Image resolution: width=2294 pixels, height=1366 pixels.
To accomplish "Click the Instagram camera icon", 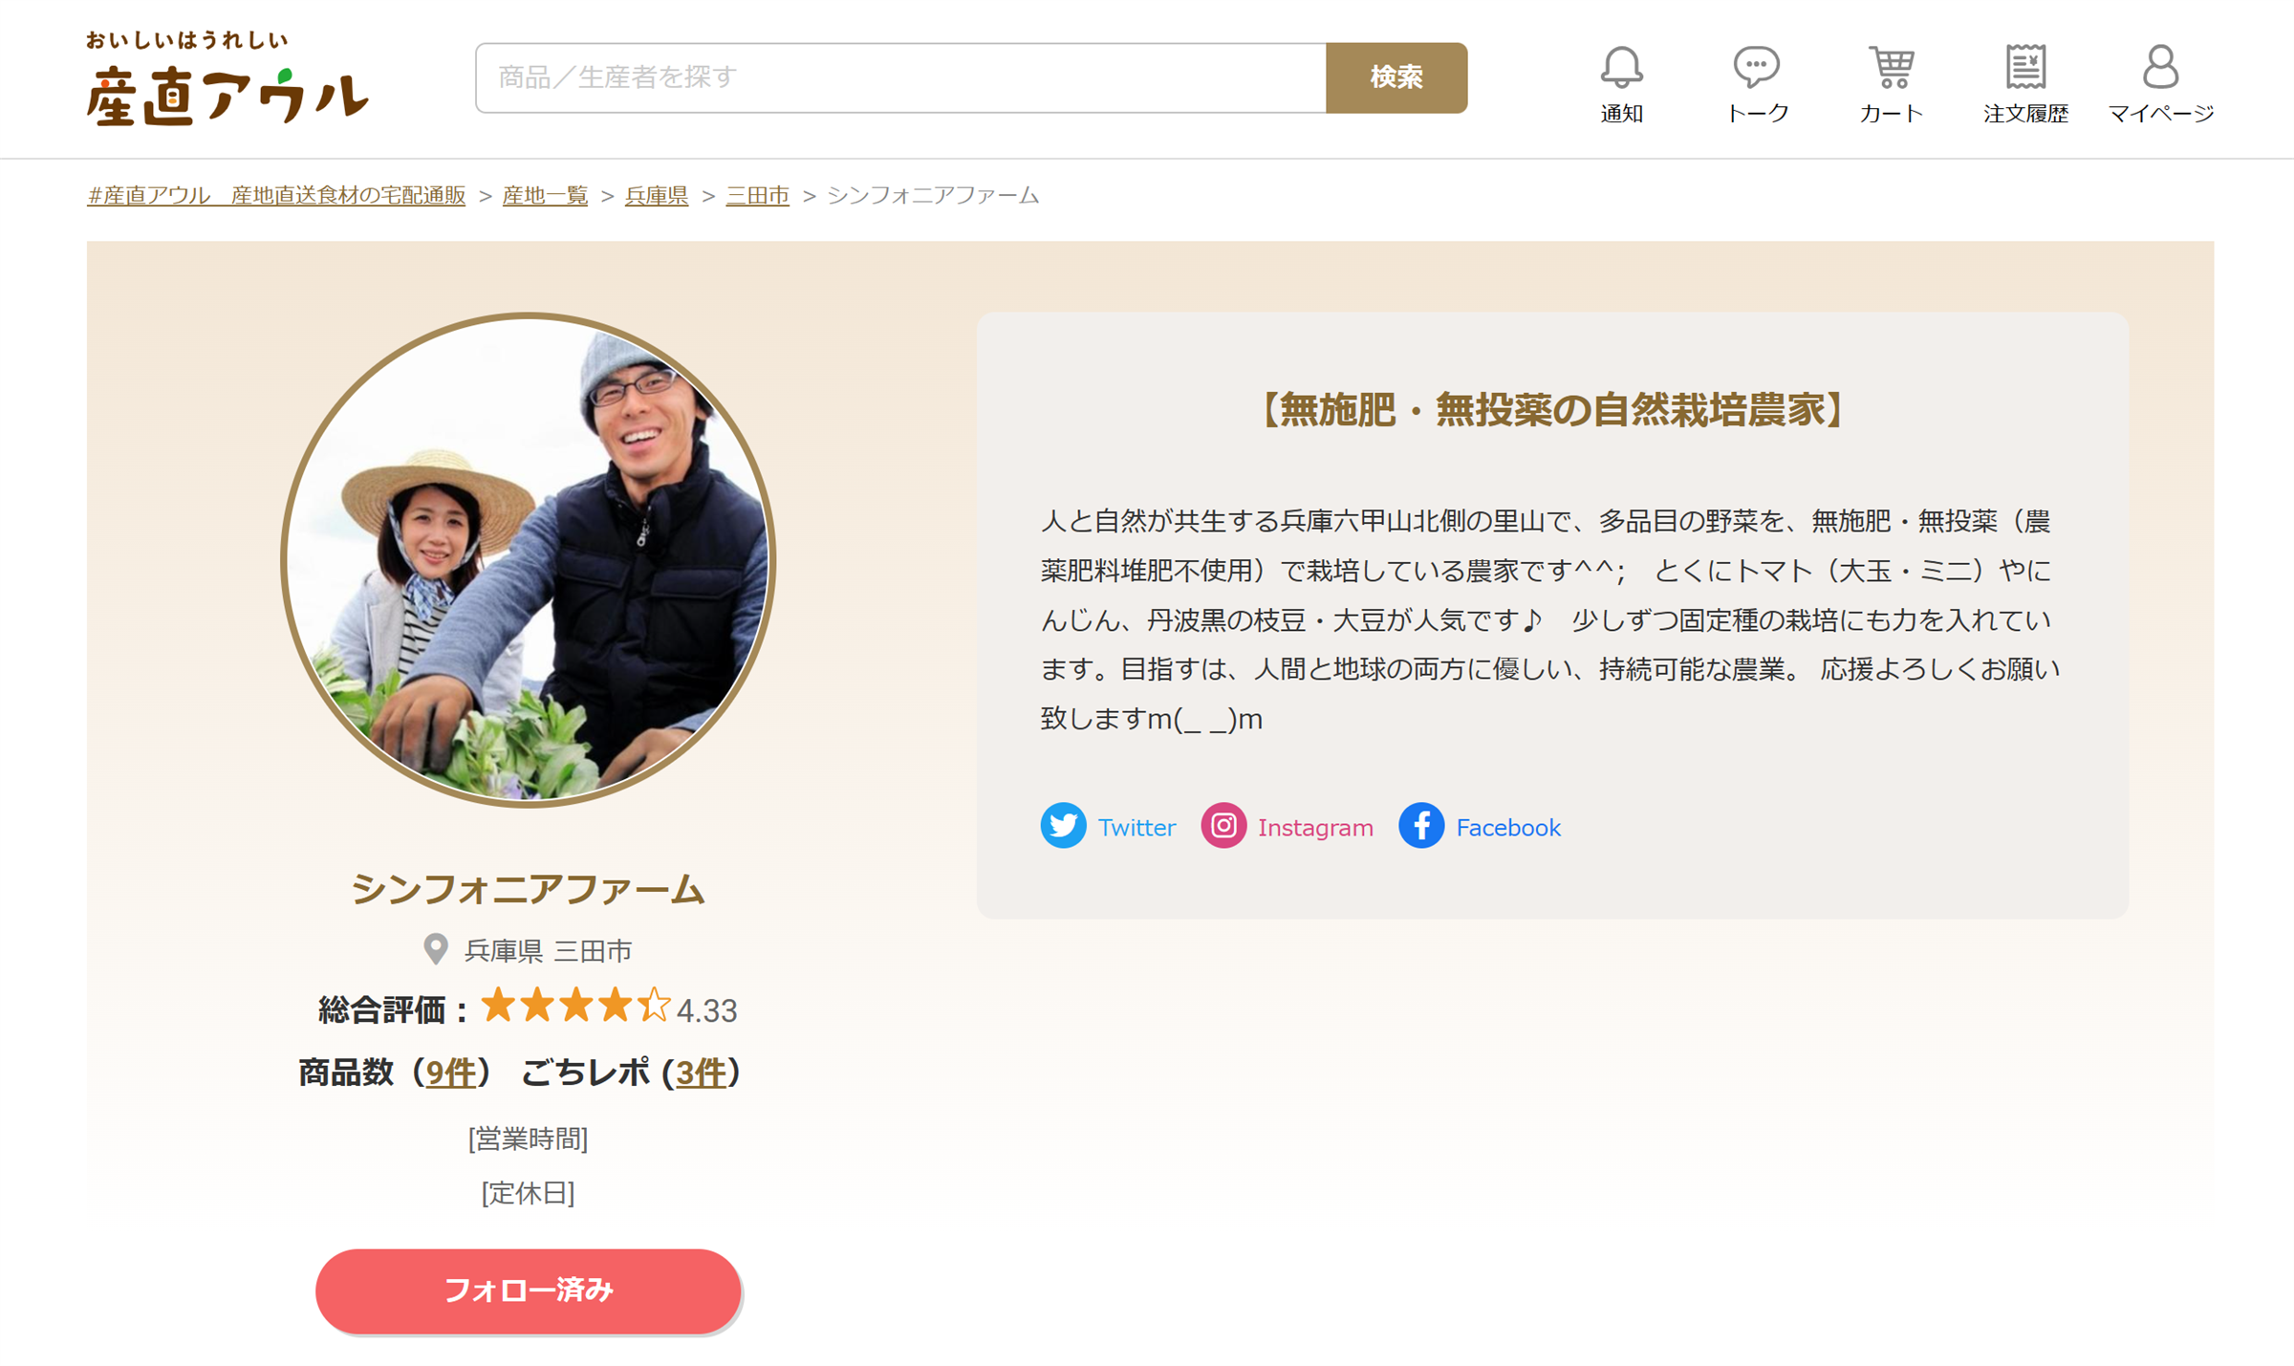I will pos(1223,825).
